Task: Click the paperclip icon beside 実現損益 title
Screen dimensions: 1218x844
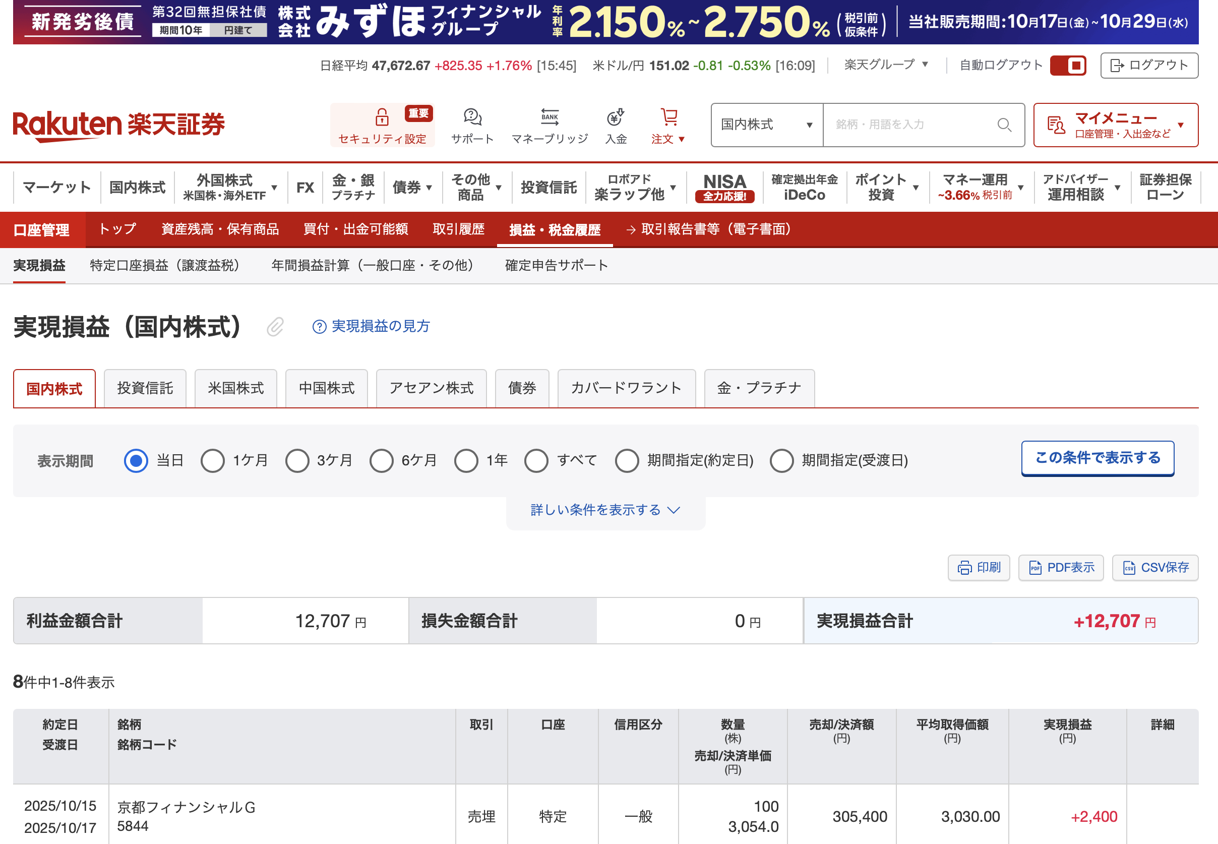Action: tap(275, 327)
